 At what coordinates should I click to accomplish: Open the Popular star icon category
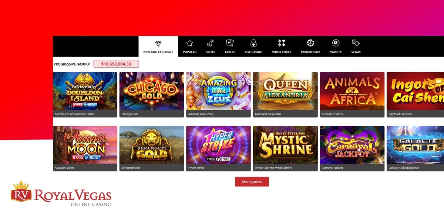(x=189, y=43)
